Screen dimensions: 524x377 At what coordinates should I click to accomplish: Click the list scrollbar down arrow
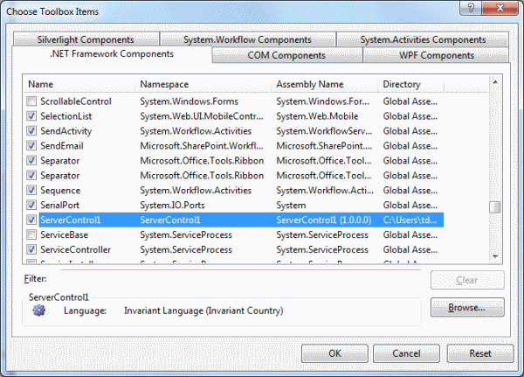tap(495, 256)
